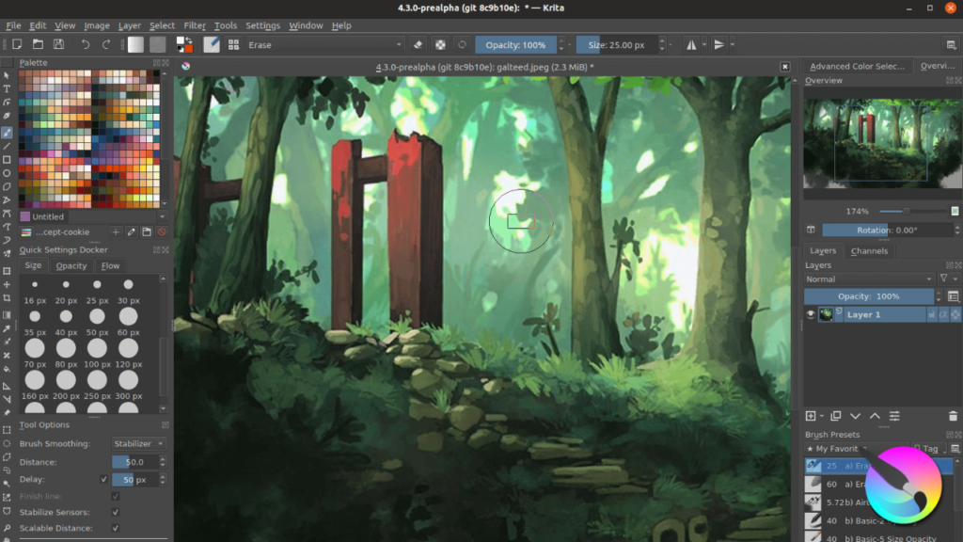The width and height of the screenshot is (963, 542).
Task: Toggle eraser mode in the toolbar
Action: (x=418, y=44)
